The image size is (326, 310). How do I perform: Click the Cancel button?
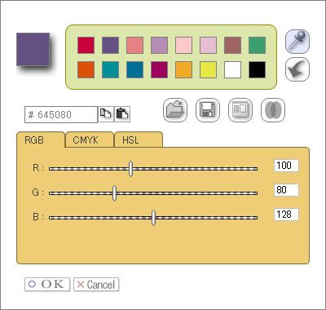[96, 285]
